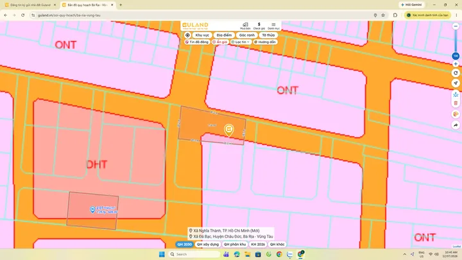
Task: Switch to the Đăng tin ký gửi browser tab
Action: [x=30, y=5]
